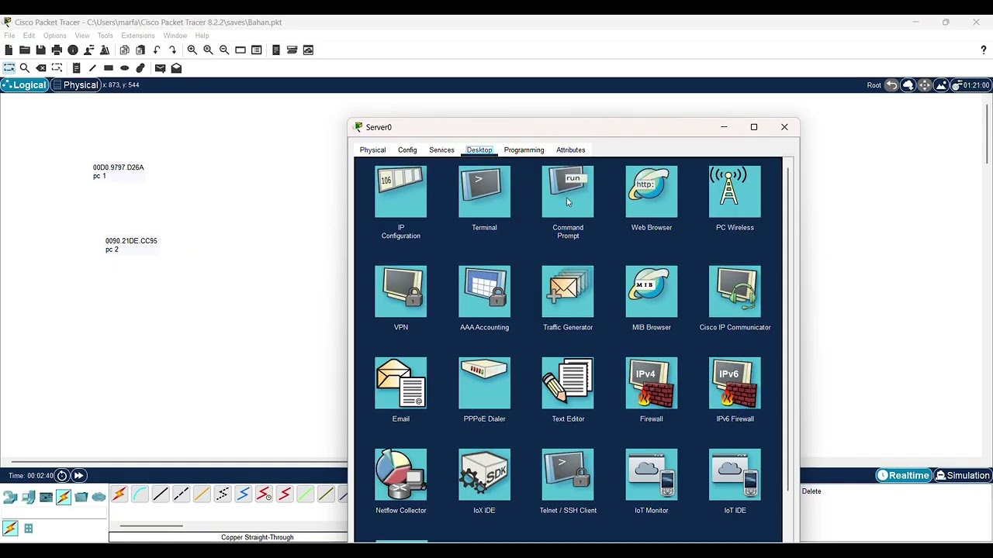Click the Redo arrow in toolbar
The width and height of the screenshot is (993, 558).
pos(172,50)
